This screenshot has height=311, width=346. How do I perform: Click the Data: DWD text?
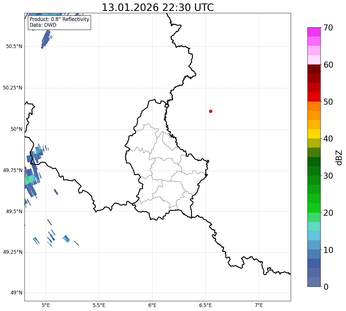pyautogui.click(x=43, y=25)
